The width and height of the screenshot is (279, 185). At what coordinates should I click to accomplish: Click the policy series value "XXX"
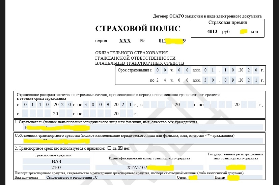125,41
